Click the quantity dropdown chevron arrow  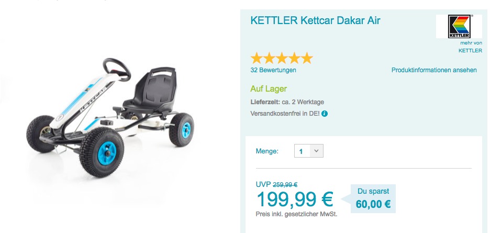pos(316,151)
